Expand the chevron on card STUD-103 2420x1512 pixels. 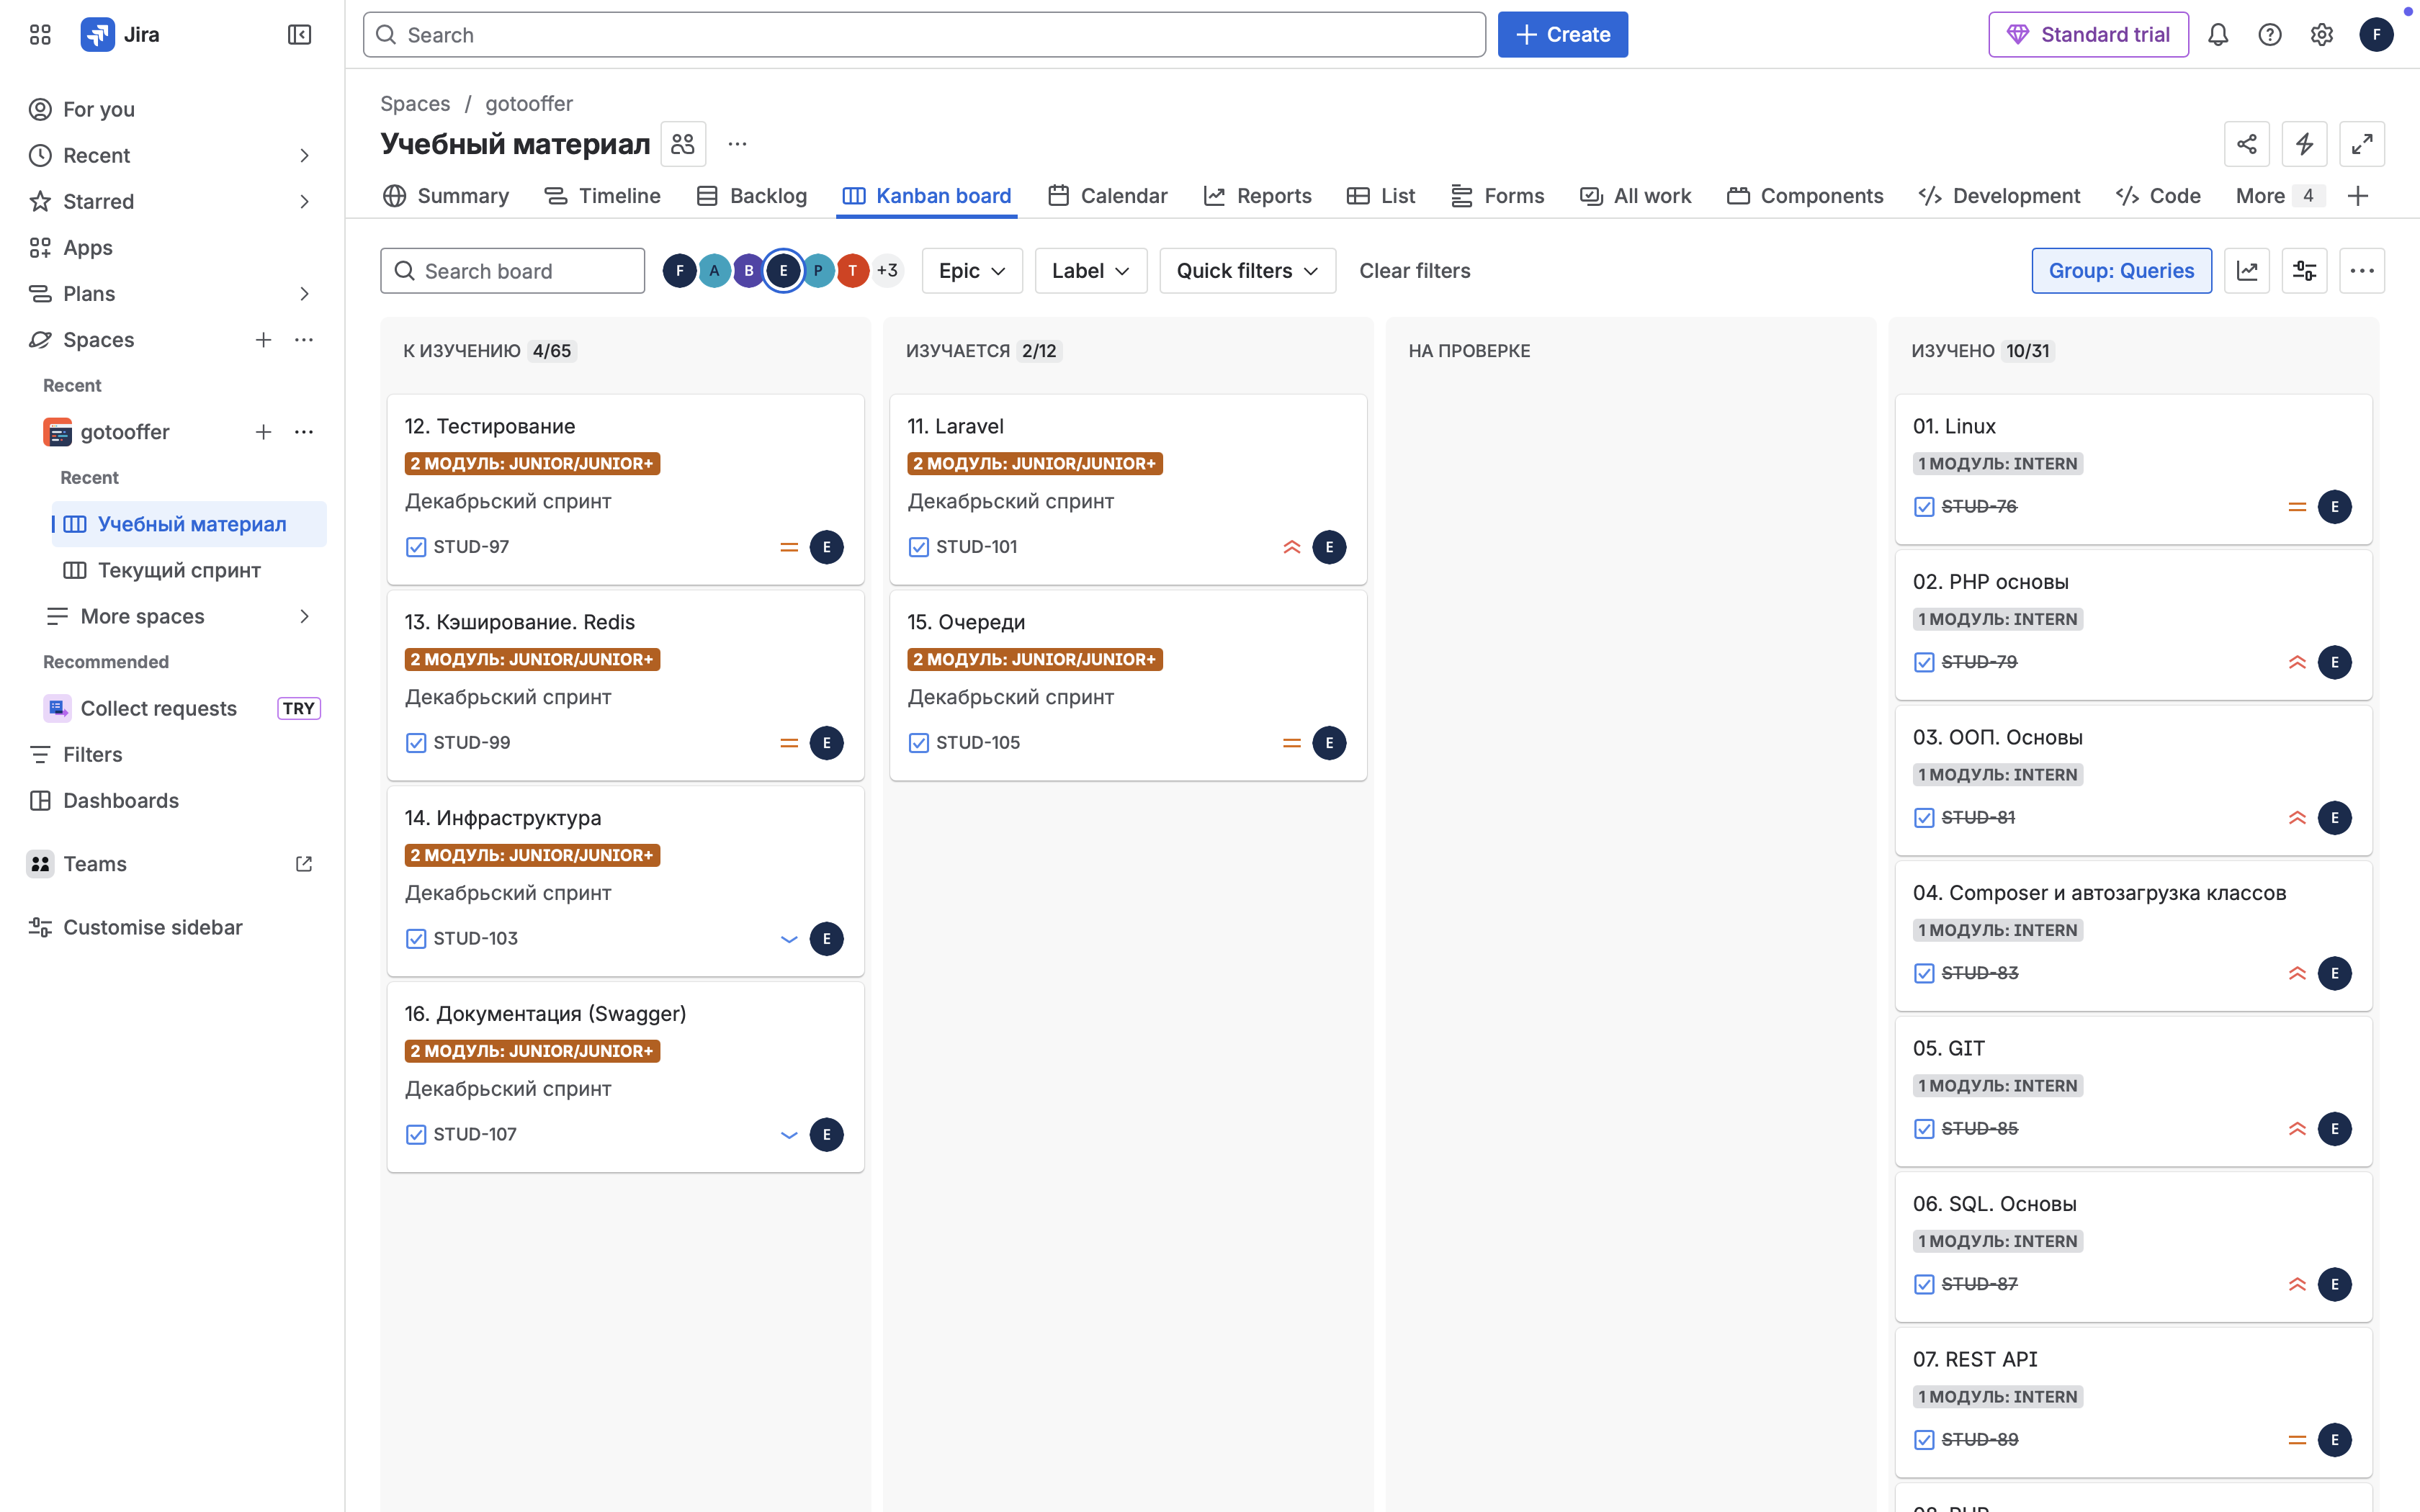[x=789, y=938]
